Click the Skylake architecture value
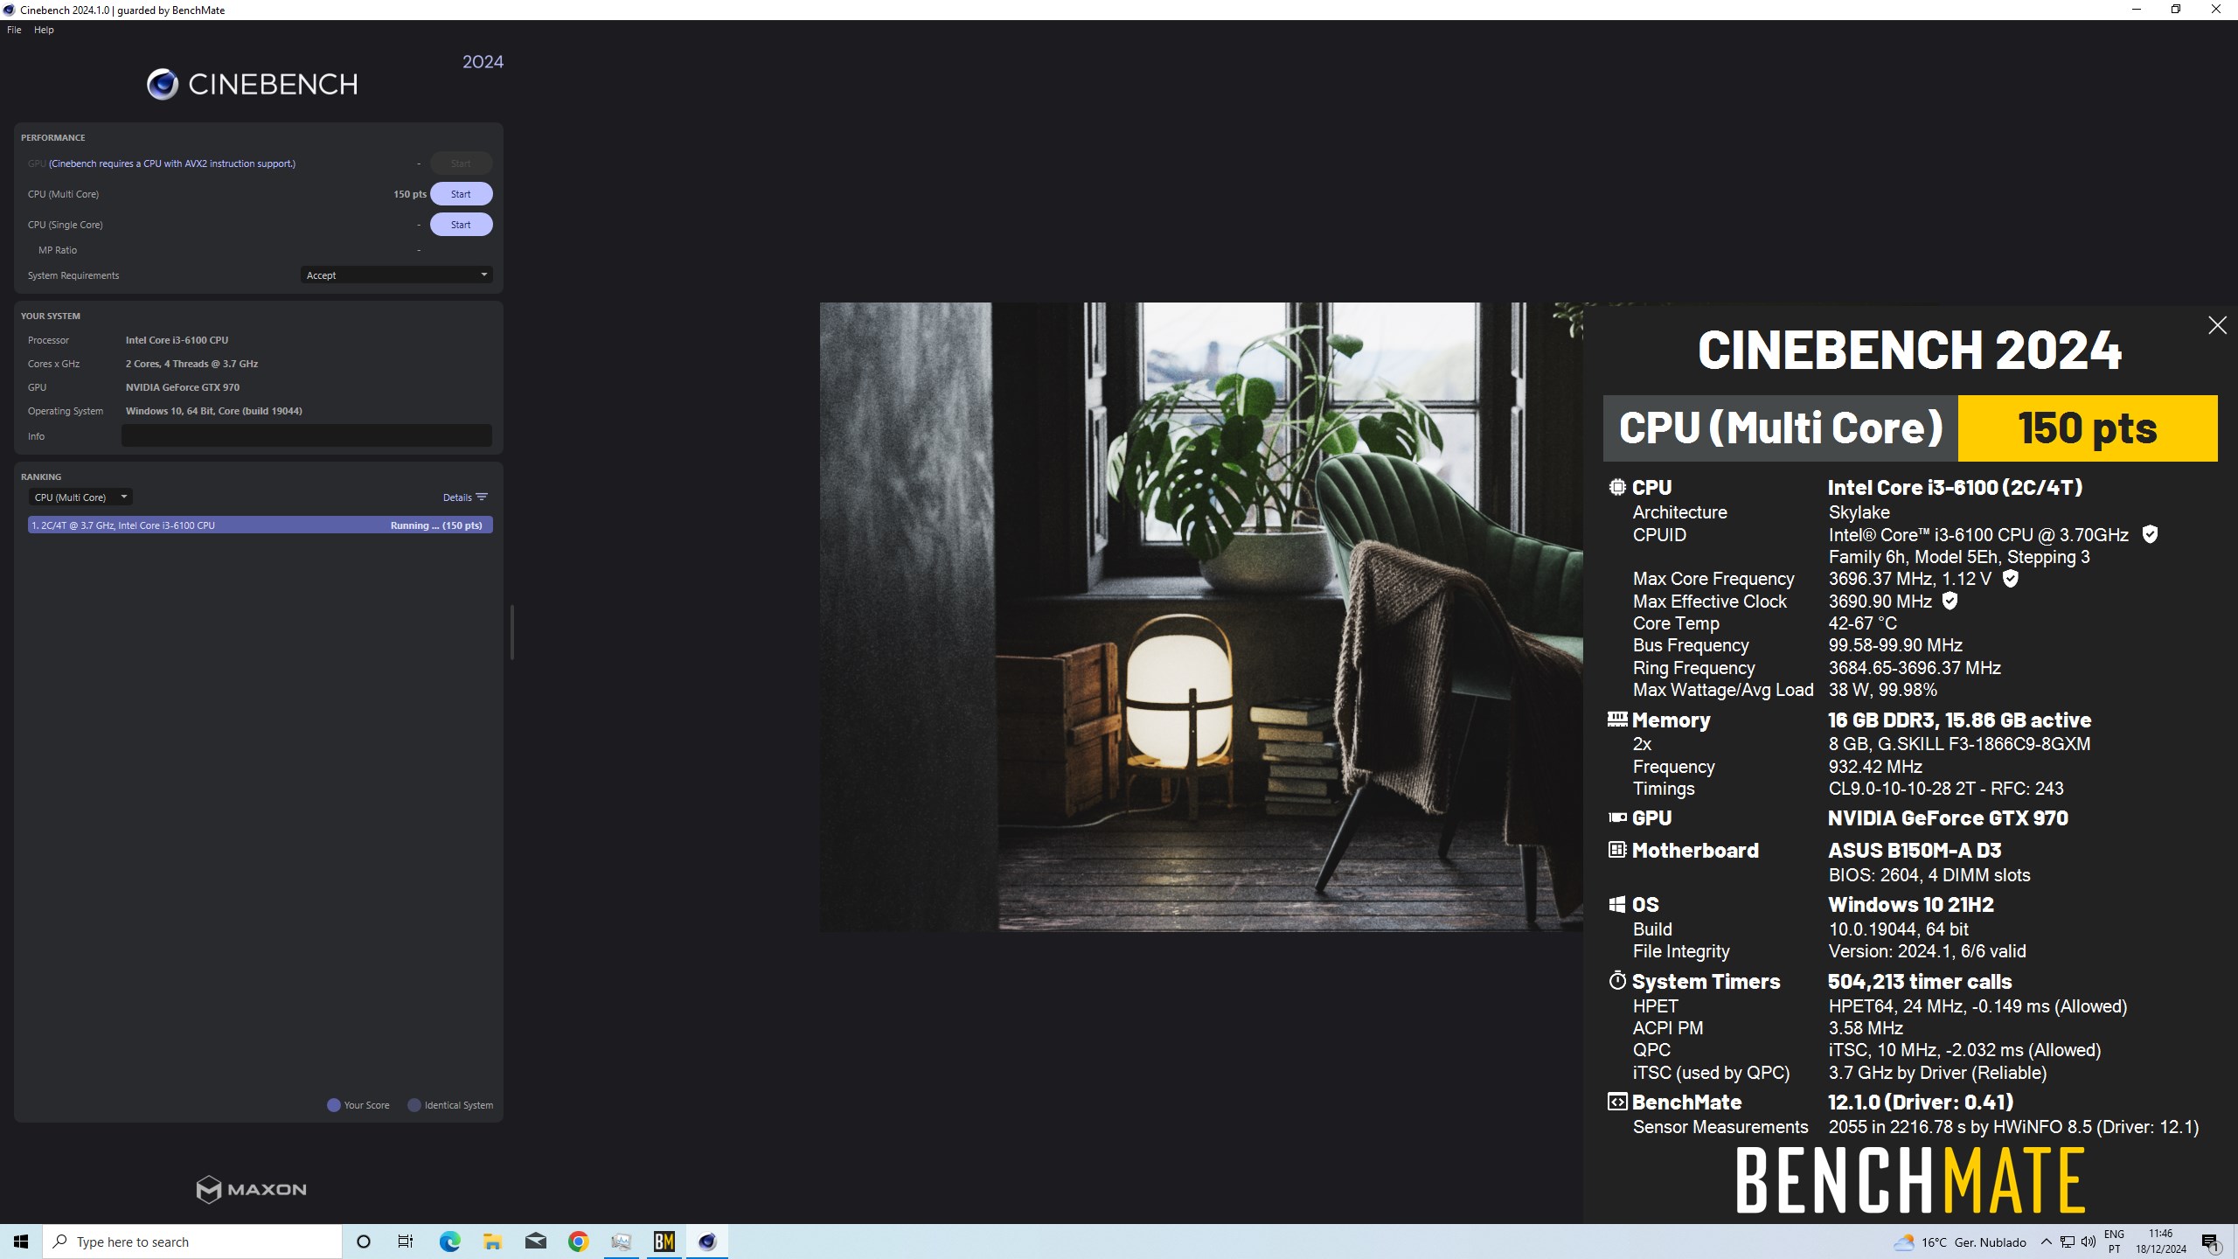This screenshot has height=1259, width=2238. (1859, 512)
